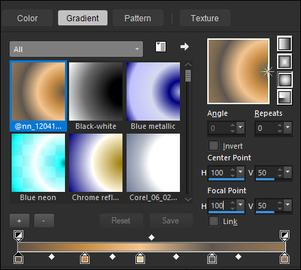Select the light peach color stop
This screenshot has height=270, width=301.
tap(140, 258)
